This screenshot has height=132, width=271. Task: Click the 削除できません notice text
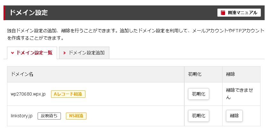(239, 94)
